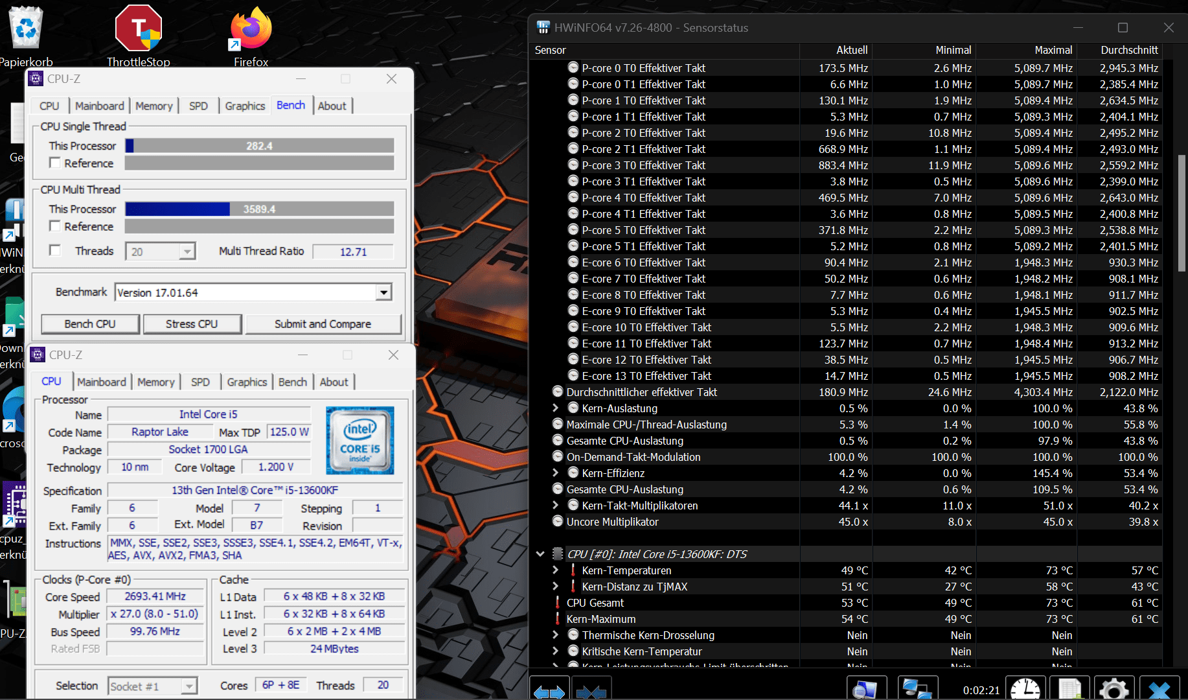Open Memory tab in upper CPU-Z

click(154, 106)
